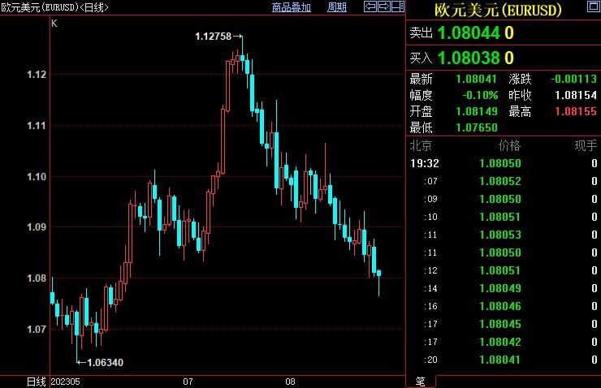Click the window icon beside 欧元美元(EURUSD) title

tap(588, 8)
